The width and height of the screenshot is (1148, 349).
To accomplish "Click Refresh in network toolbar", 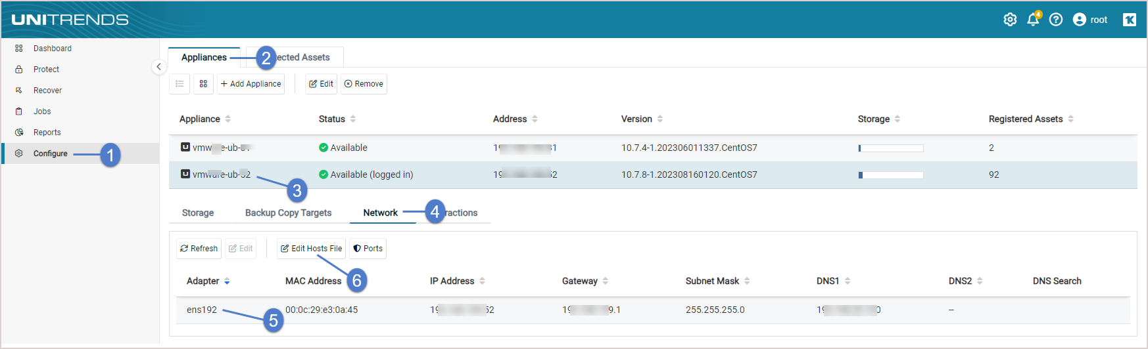I will point(199,249).
